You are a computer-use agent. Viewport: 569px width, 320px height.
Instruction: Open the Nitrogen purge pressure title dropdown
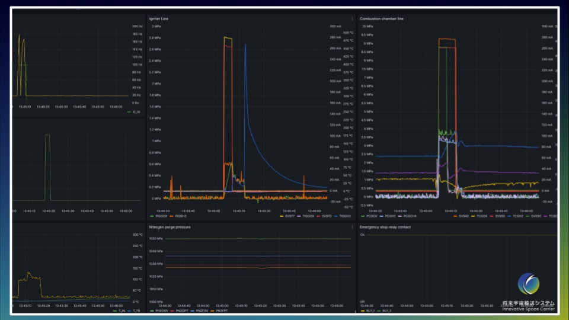[170, 227]
